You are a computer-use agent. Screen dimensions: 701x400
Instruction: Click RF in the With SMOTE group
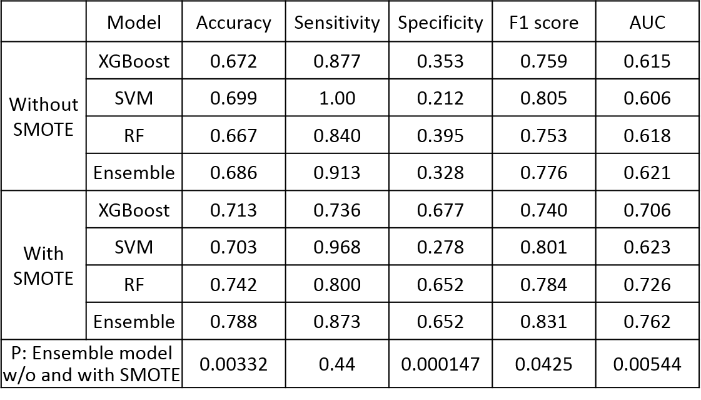click(134, 285)
